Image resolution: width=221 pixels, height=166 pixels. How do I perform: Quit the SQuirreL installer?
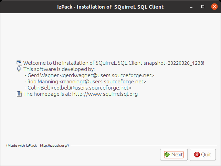(x=202, y=155)
